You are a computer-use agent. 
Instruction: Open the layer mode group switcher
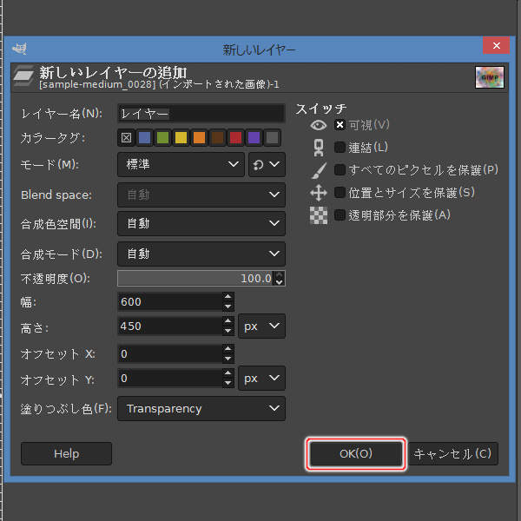(267, 164)
